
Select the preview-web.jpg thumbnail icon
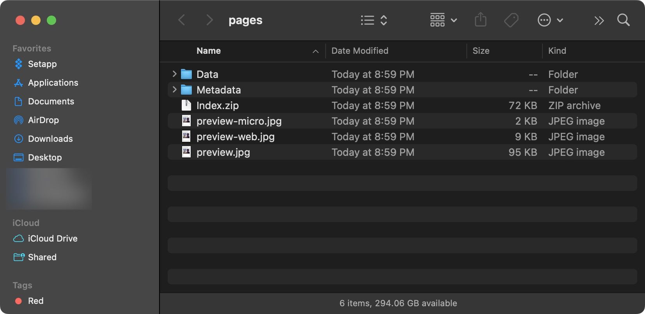[186, 136]
